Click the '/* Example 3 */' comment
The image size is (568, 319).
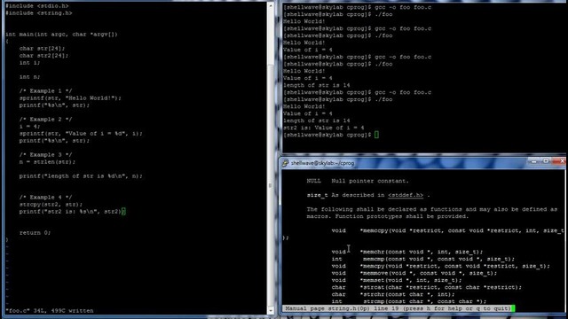pyautogui.click(x=45, y=155)
